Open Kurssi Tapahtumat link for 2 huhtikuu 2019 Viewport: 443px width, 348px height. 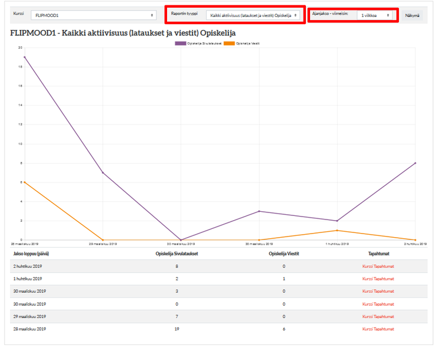[378, 266]
